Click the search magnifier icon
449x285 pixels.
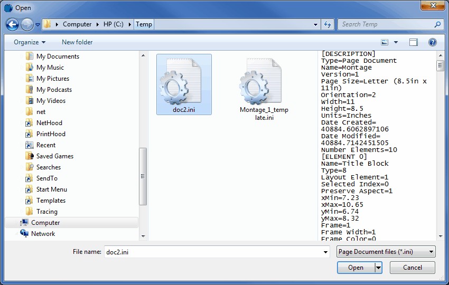point(437,24)
